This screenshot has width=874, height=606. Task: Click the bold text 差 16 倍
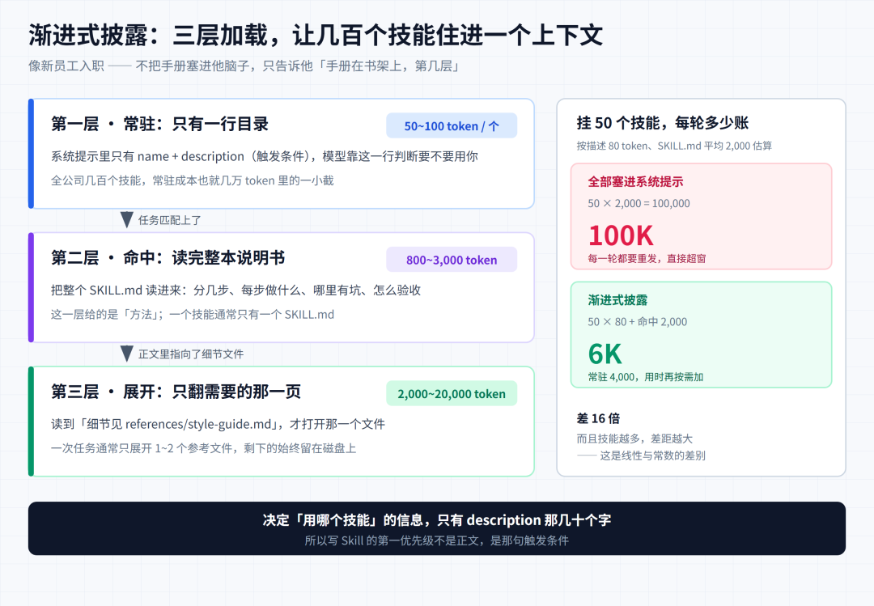click(598, 418)
